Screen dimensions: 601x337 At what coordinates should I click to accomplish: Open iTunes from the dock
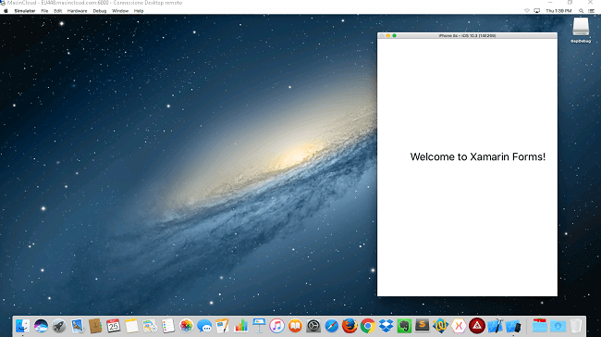coord(276,326)
